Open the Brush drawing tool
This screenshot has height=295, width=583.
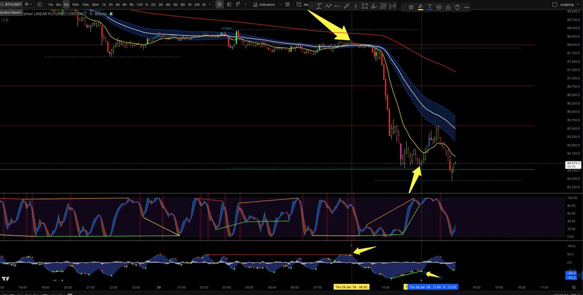tap(374, 4)
